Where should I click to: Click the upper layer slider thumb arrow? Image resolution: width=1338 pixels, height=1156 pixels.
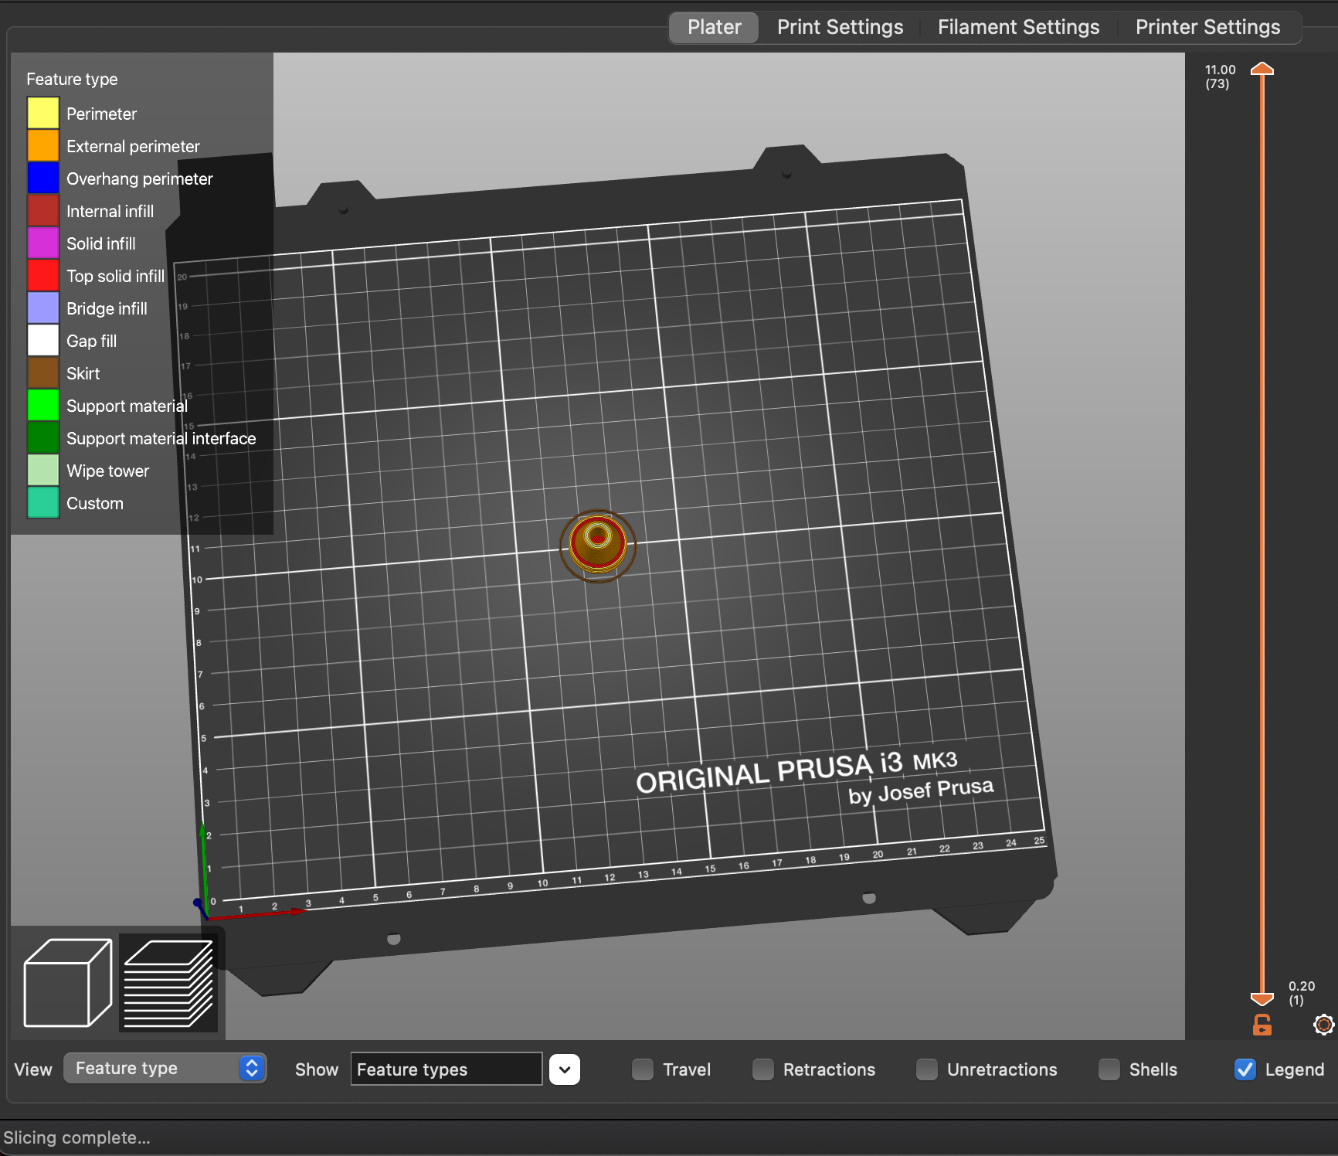pos(1262,69)
